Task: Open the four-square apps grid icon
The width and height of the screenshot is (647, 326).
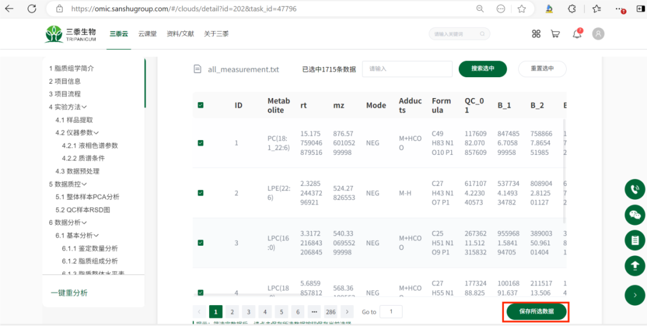Action: pos(536,34)
